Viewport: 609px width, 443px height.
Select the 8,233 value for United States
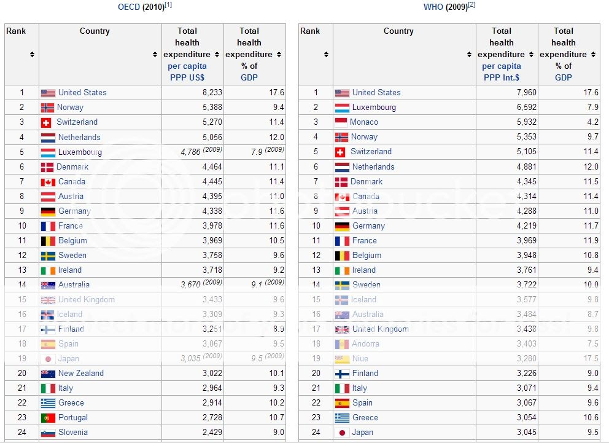[212, 93]
